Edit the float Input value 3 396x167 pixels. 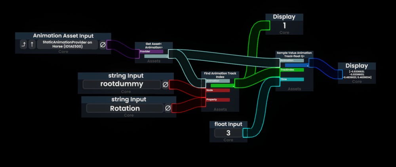[228, 133]
